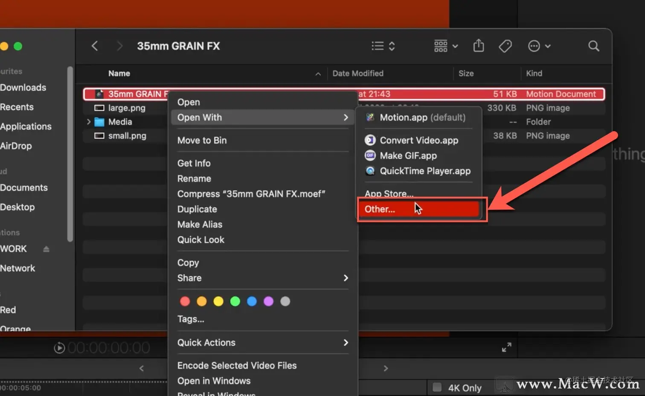Sort by the Name column header
645x396 pixels.
click(x=119, y=73)
